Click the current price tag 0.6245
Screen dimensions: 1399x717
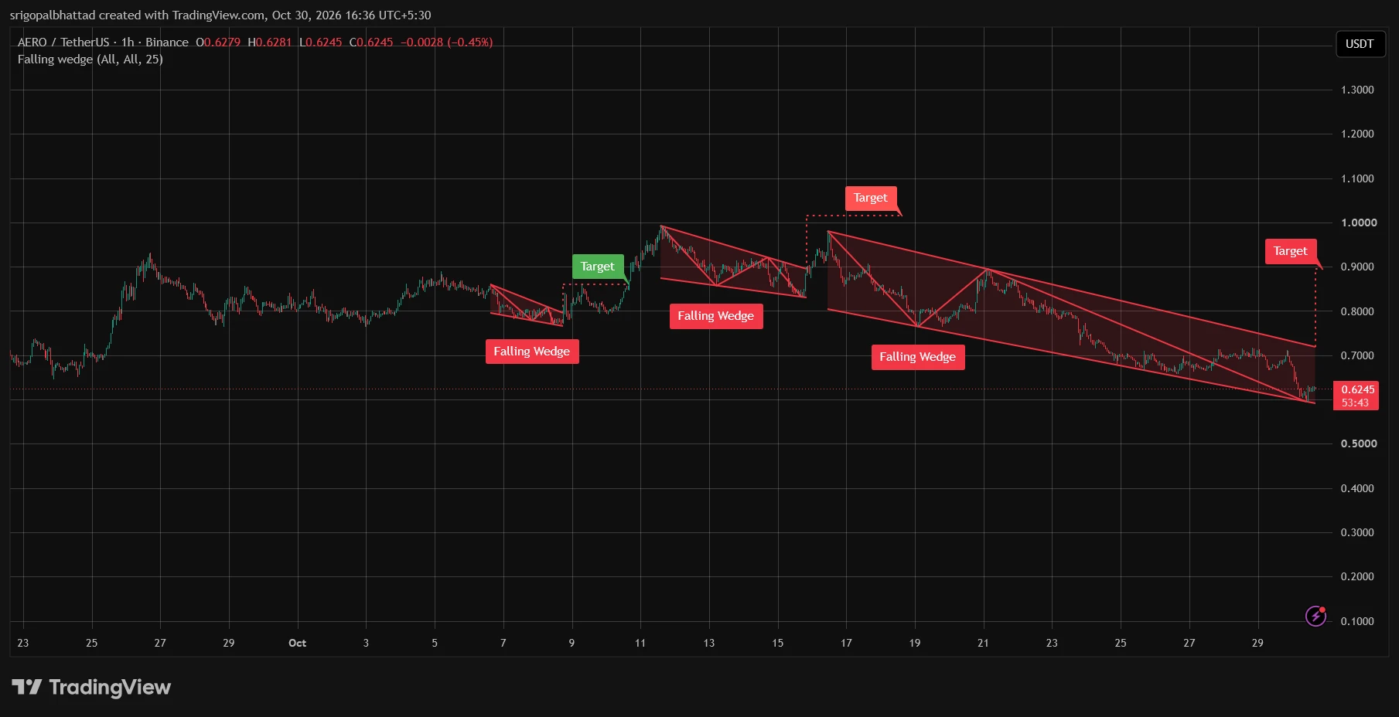pyautogui.click(x=1356, y=396)
